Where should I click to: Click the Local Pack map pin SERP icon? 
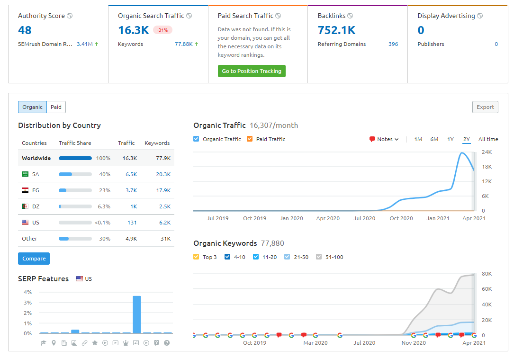tap(54, 342)
